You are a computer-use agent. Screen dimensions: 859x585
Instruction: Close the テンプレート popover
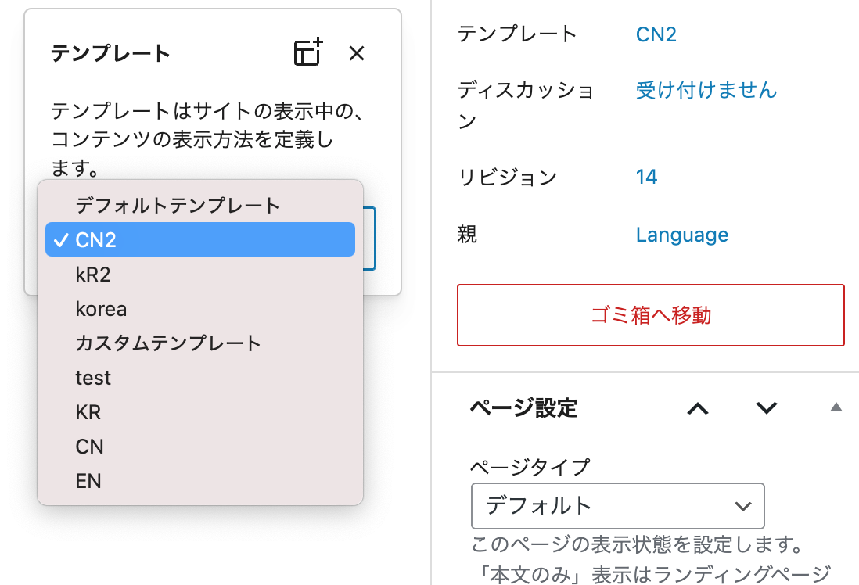click(x=357, y=53)
